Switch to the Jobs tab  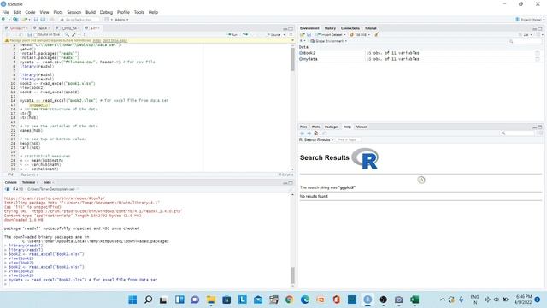[x=48, y=182]
